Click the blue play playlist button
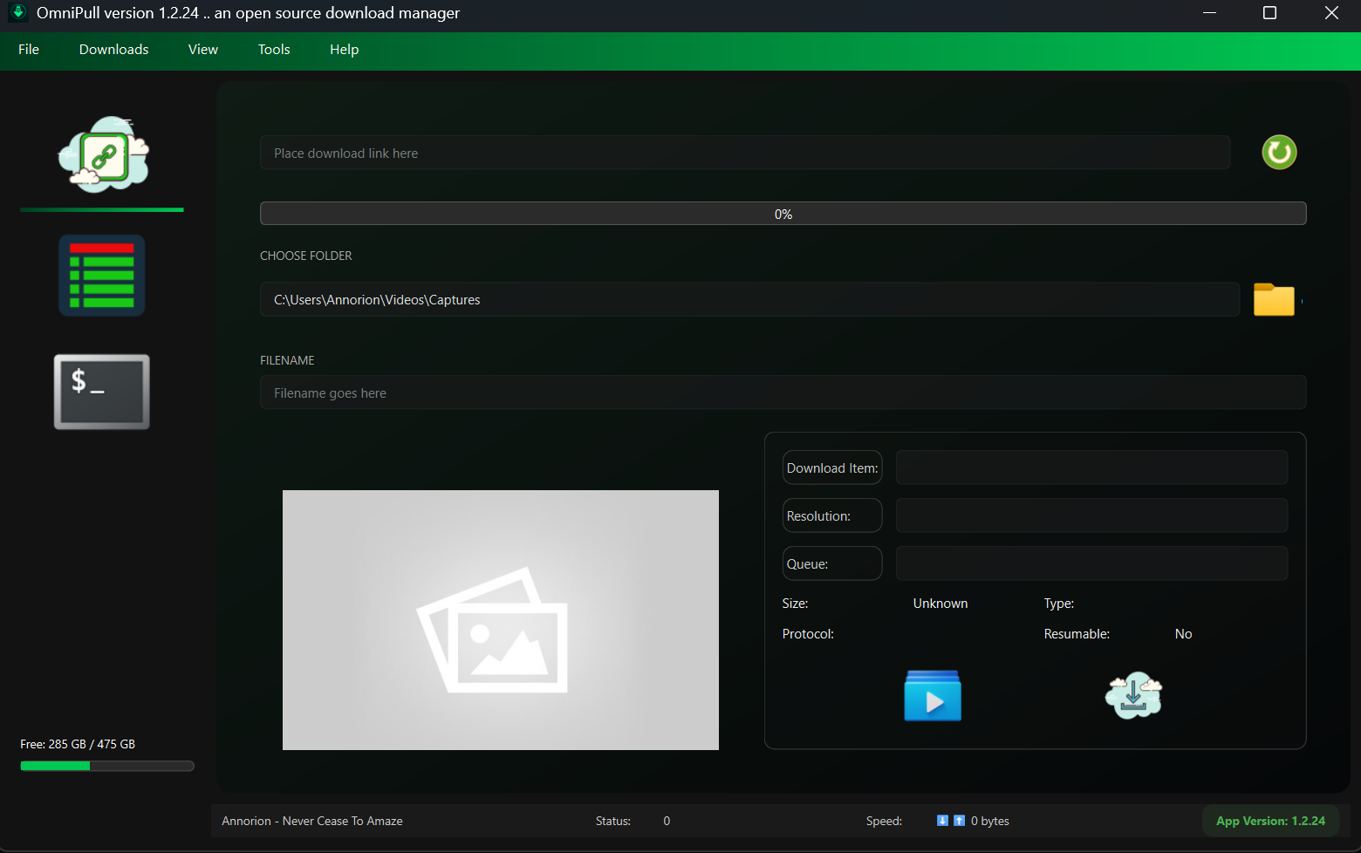The height and width of the screenshot is (853, 1361). (x=933, y=696)
